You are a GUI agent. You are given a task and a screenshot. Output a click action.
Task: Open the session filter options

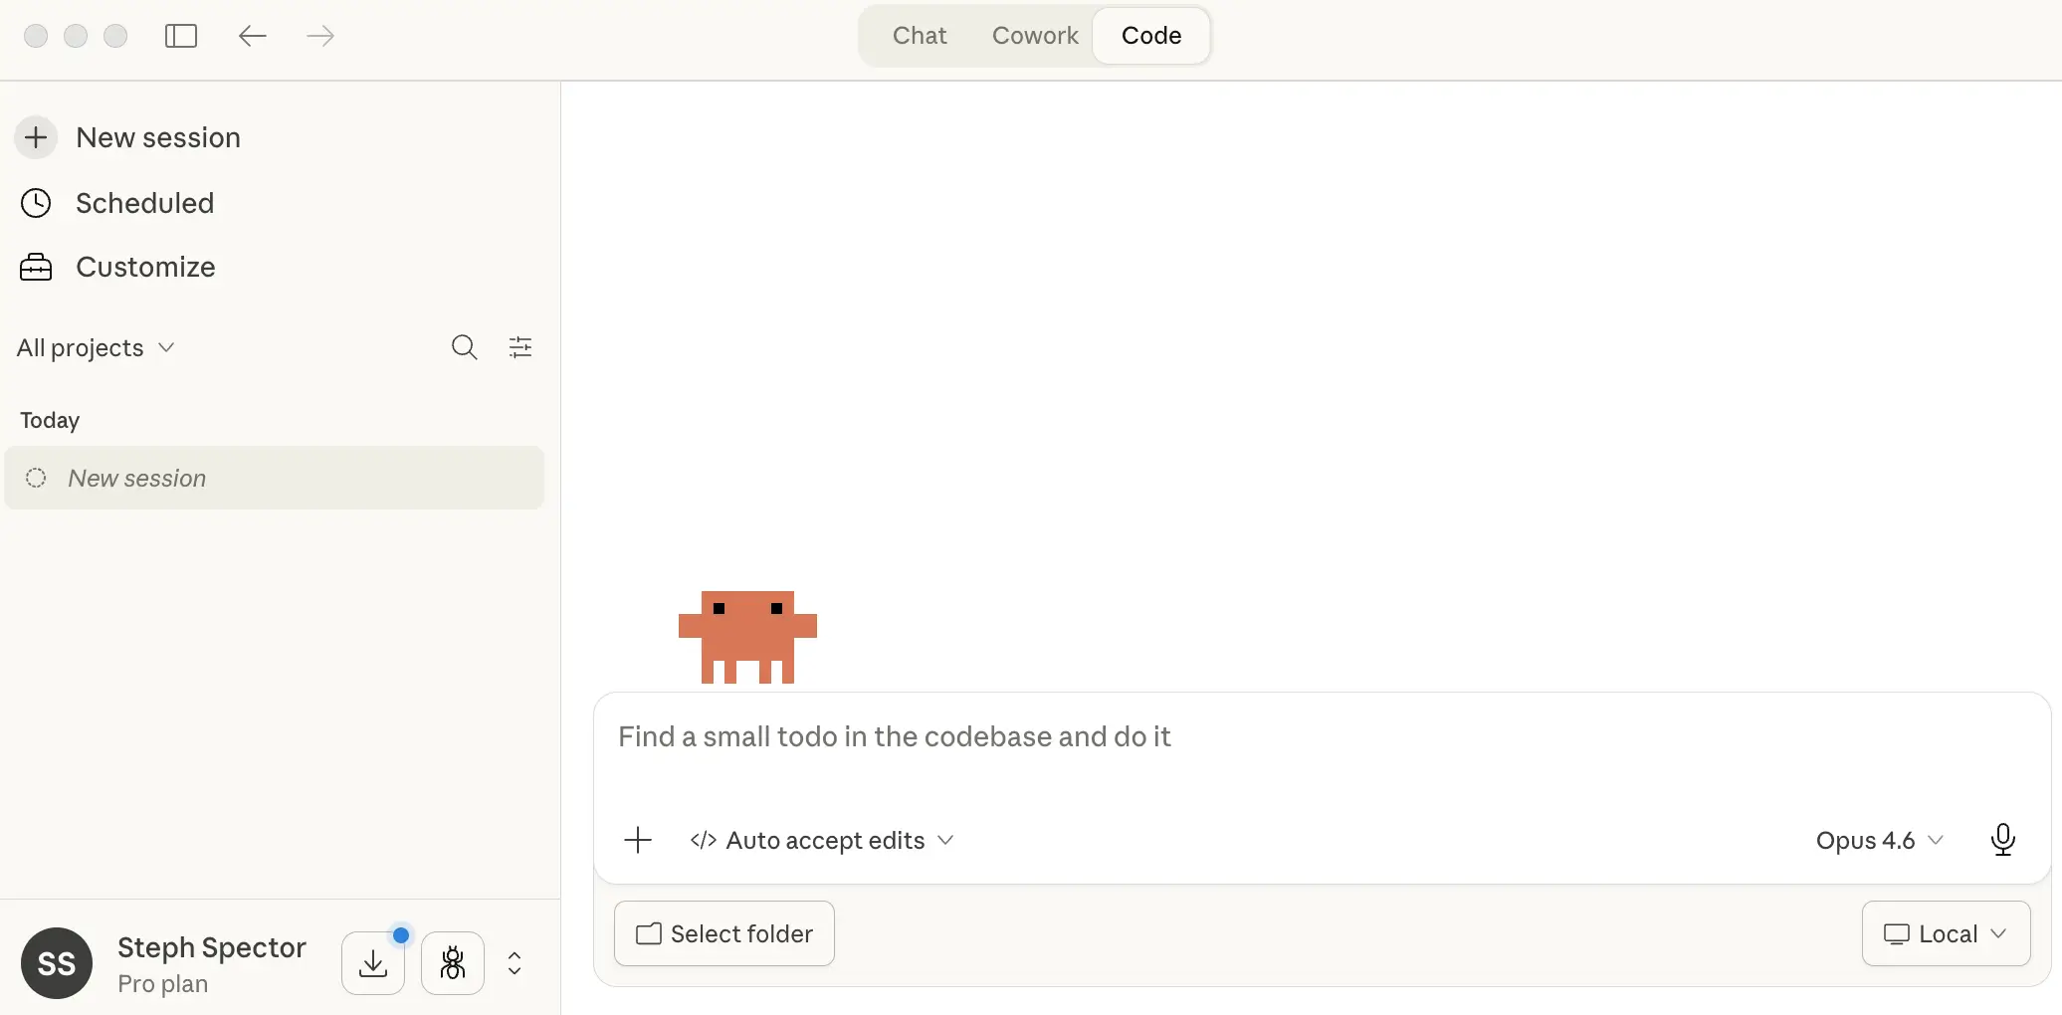pyautogui.click(x=520, y=347)
